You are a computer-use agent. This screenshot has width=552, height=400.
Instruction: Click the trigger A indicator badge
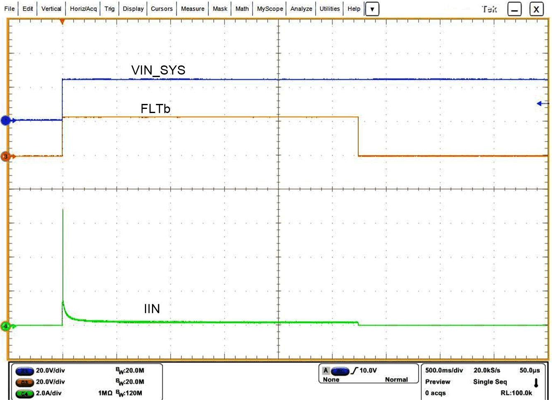point(326,371)
